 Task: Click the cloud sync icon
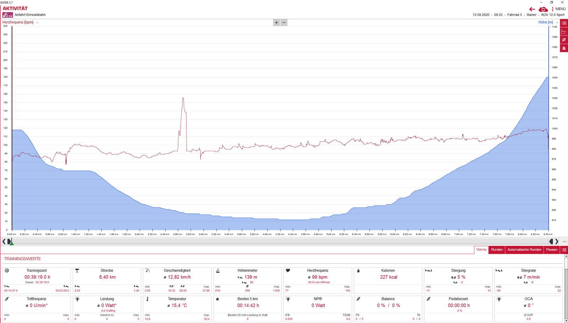[543, 9]
